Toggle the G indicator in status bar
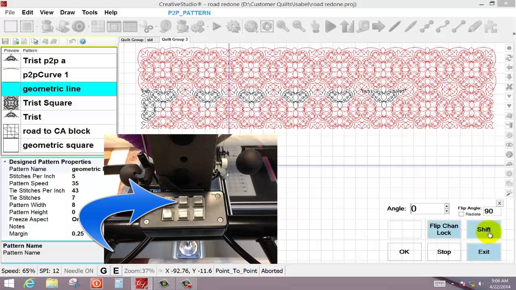 click(104, 271)
